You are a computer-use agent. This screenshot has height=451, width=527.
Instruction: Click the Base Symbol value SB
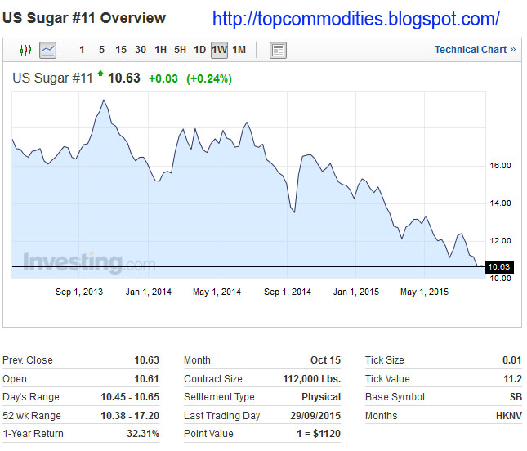click(x=516, y=397)
